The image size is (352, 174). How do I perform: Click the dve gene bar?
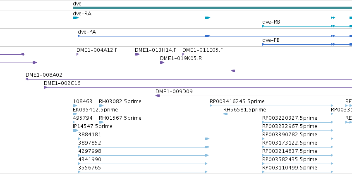point(212,8)
